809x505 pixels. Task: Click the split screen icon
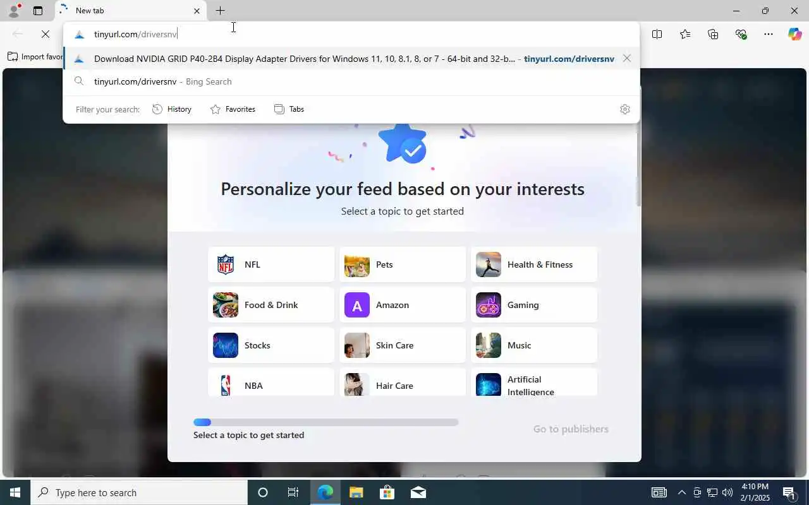tap(657, 34)
